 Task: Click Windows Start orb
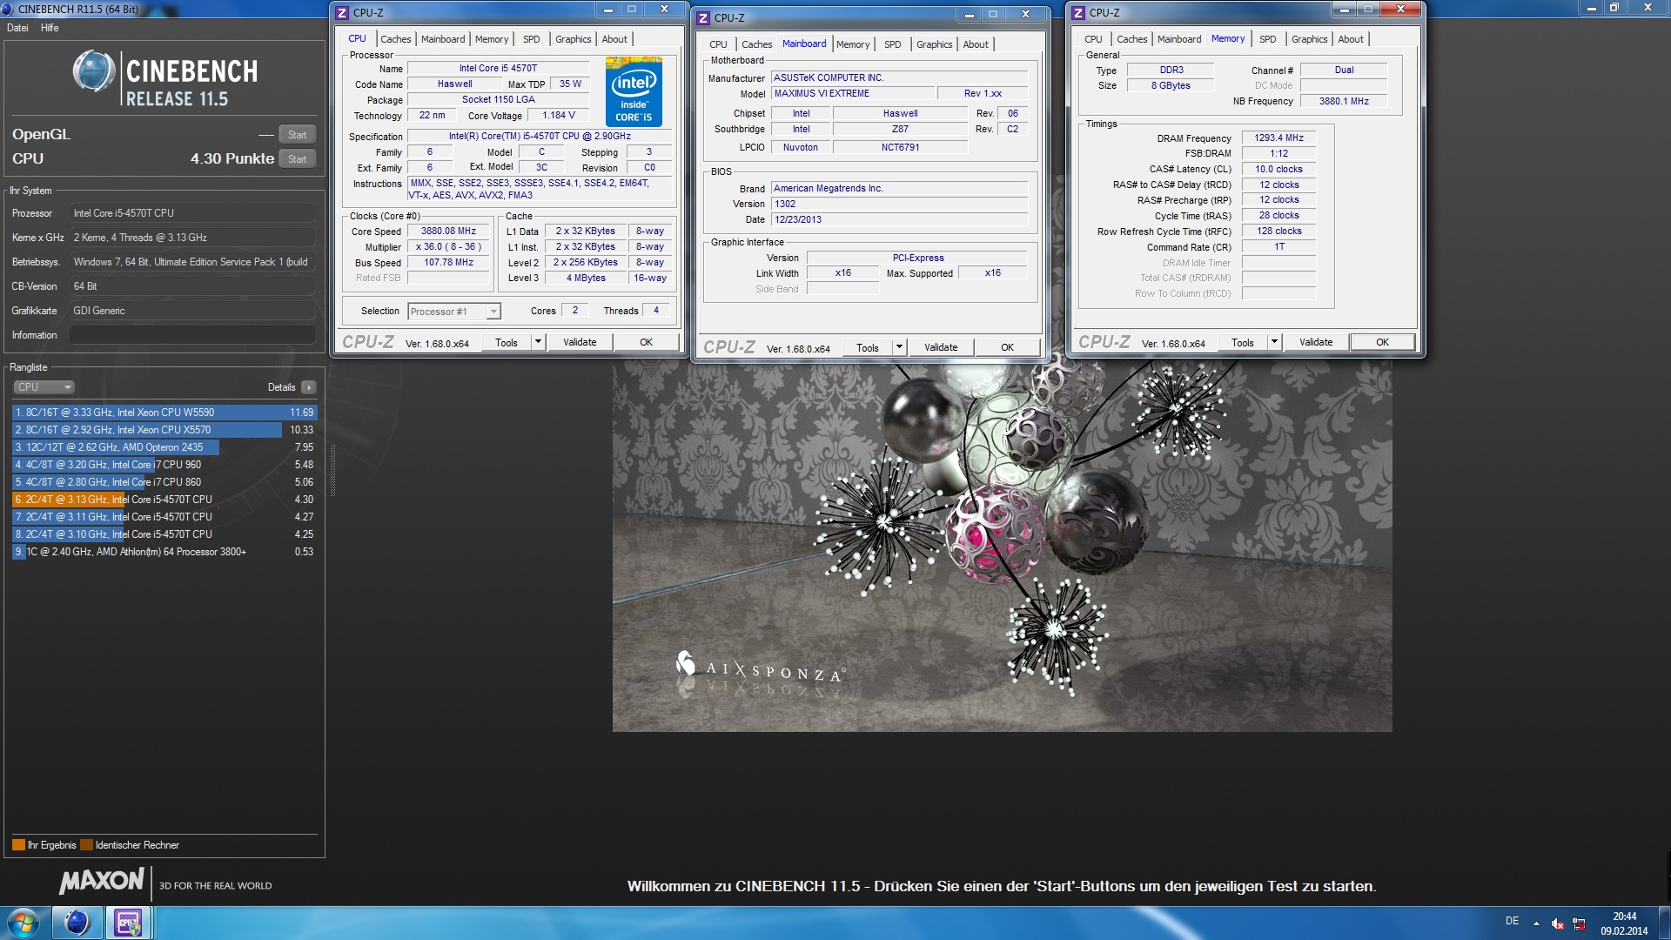(23, 922)
